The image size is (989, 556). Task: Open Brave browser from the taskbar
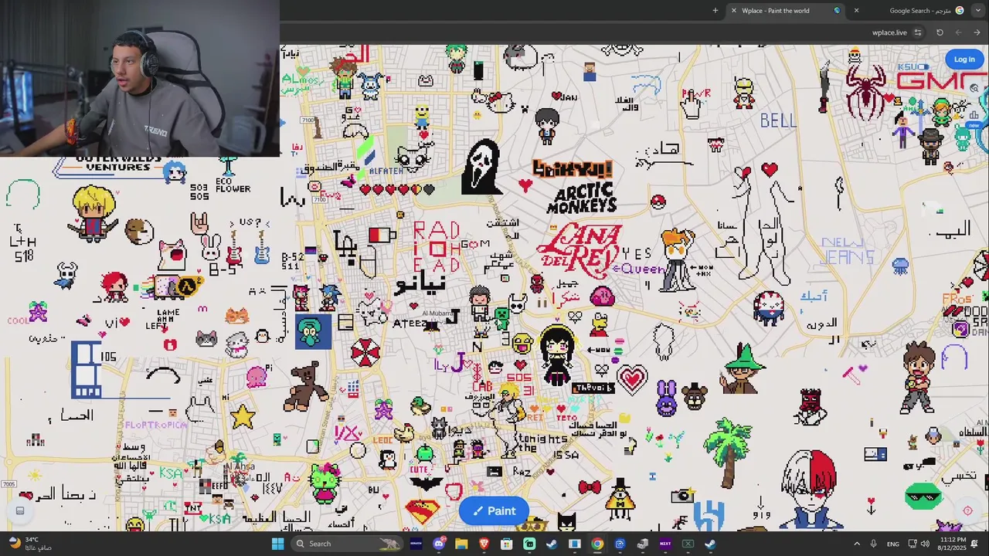484,544
